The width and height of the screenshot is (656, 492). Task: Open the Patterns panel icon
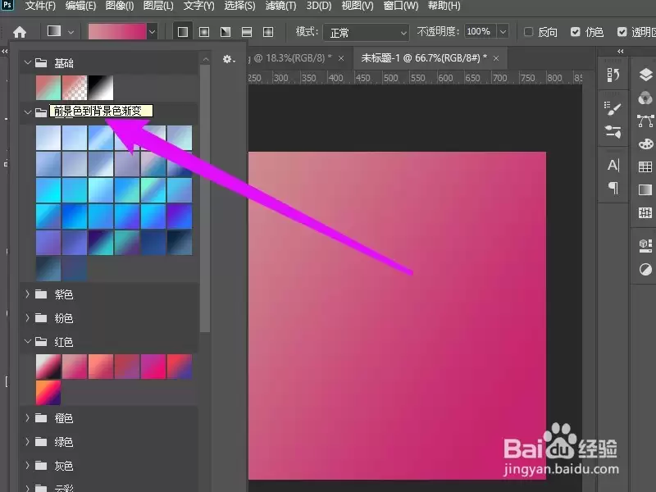pyautogui.click(x=645, y=213)
